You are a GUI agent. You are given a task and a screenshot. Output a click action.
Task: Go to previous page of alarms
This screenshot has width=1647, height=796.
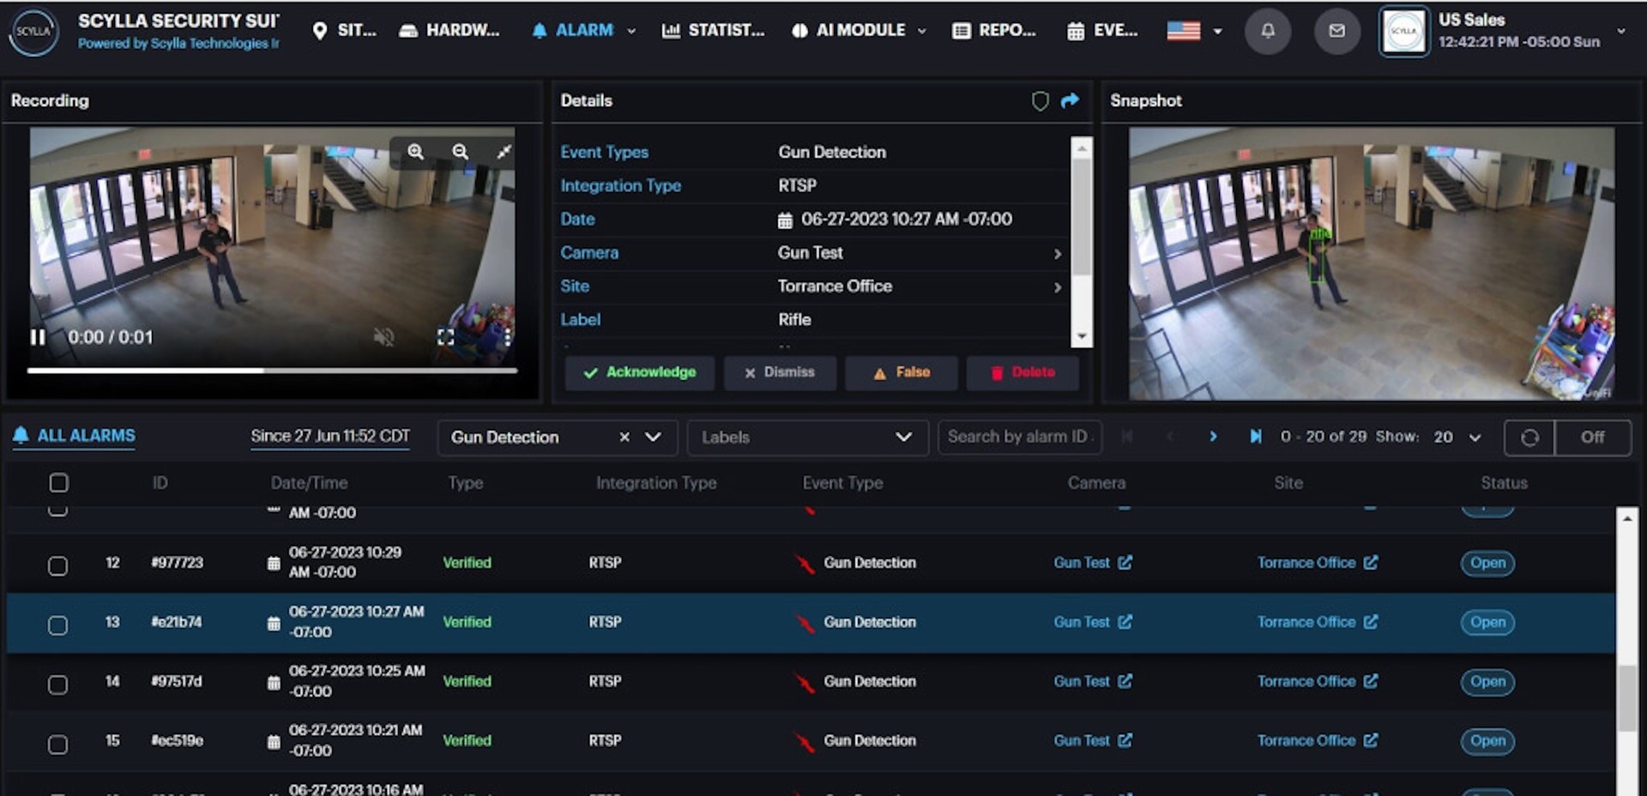[1169, 437]
